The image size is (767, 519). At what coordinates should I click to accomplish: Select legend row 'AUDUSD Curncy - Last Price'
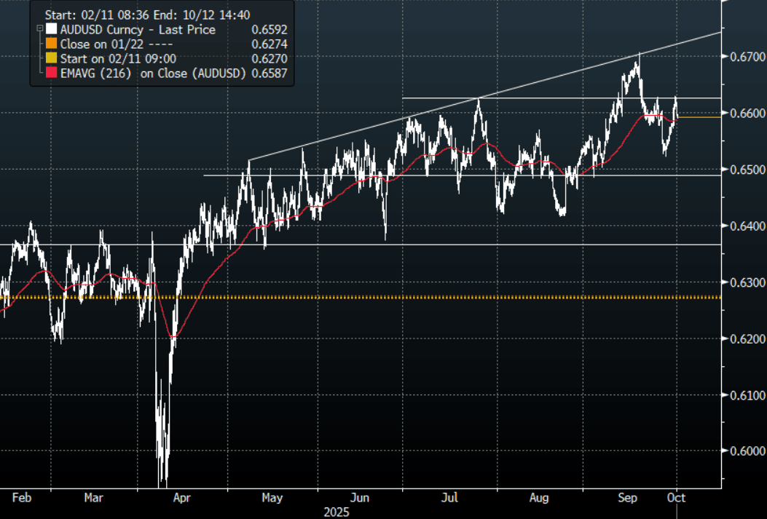[166, 29]
